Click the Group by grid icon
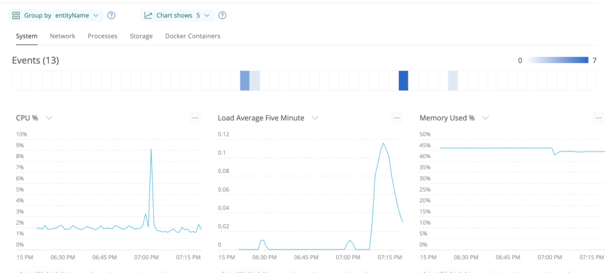Screen dimensions: 608x273 (16, 15)
